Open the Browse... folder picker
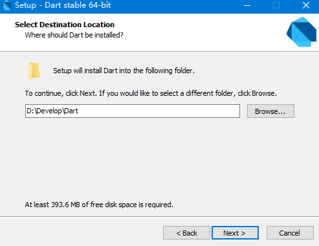The image size is (319, 246). tap(270, 111)
